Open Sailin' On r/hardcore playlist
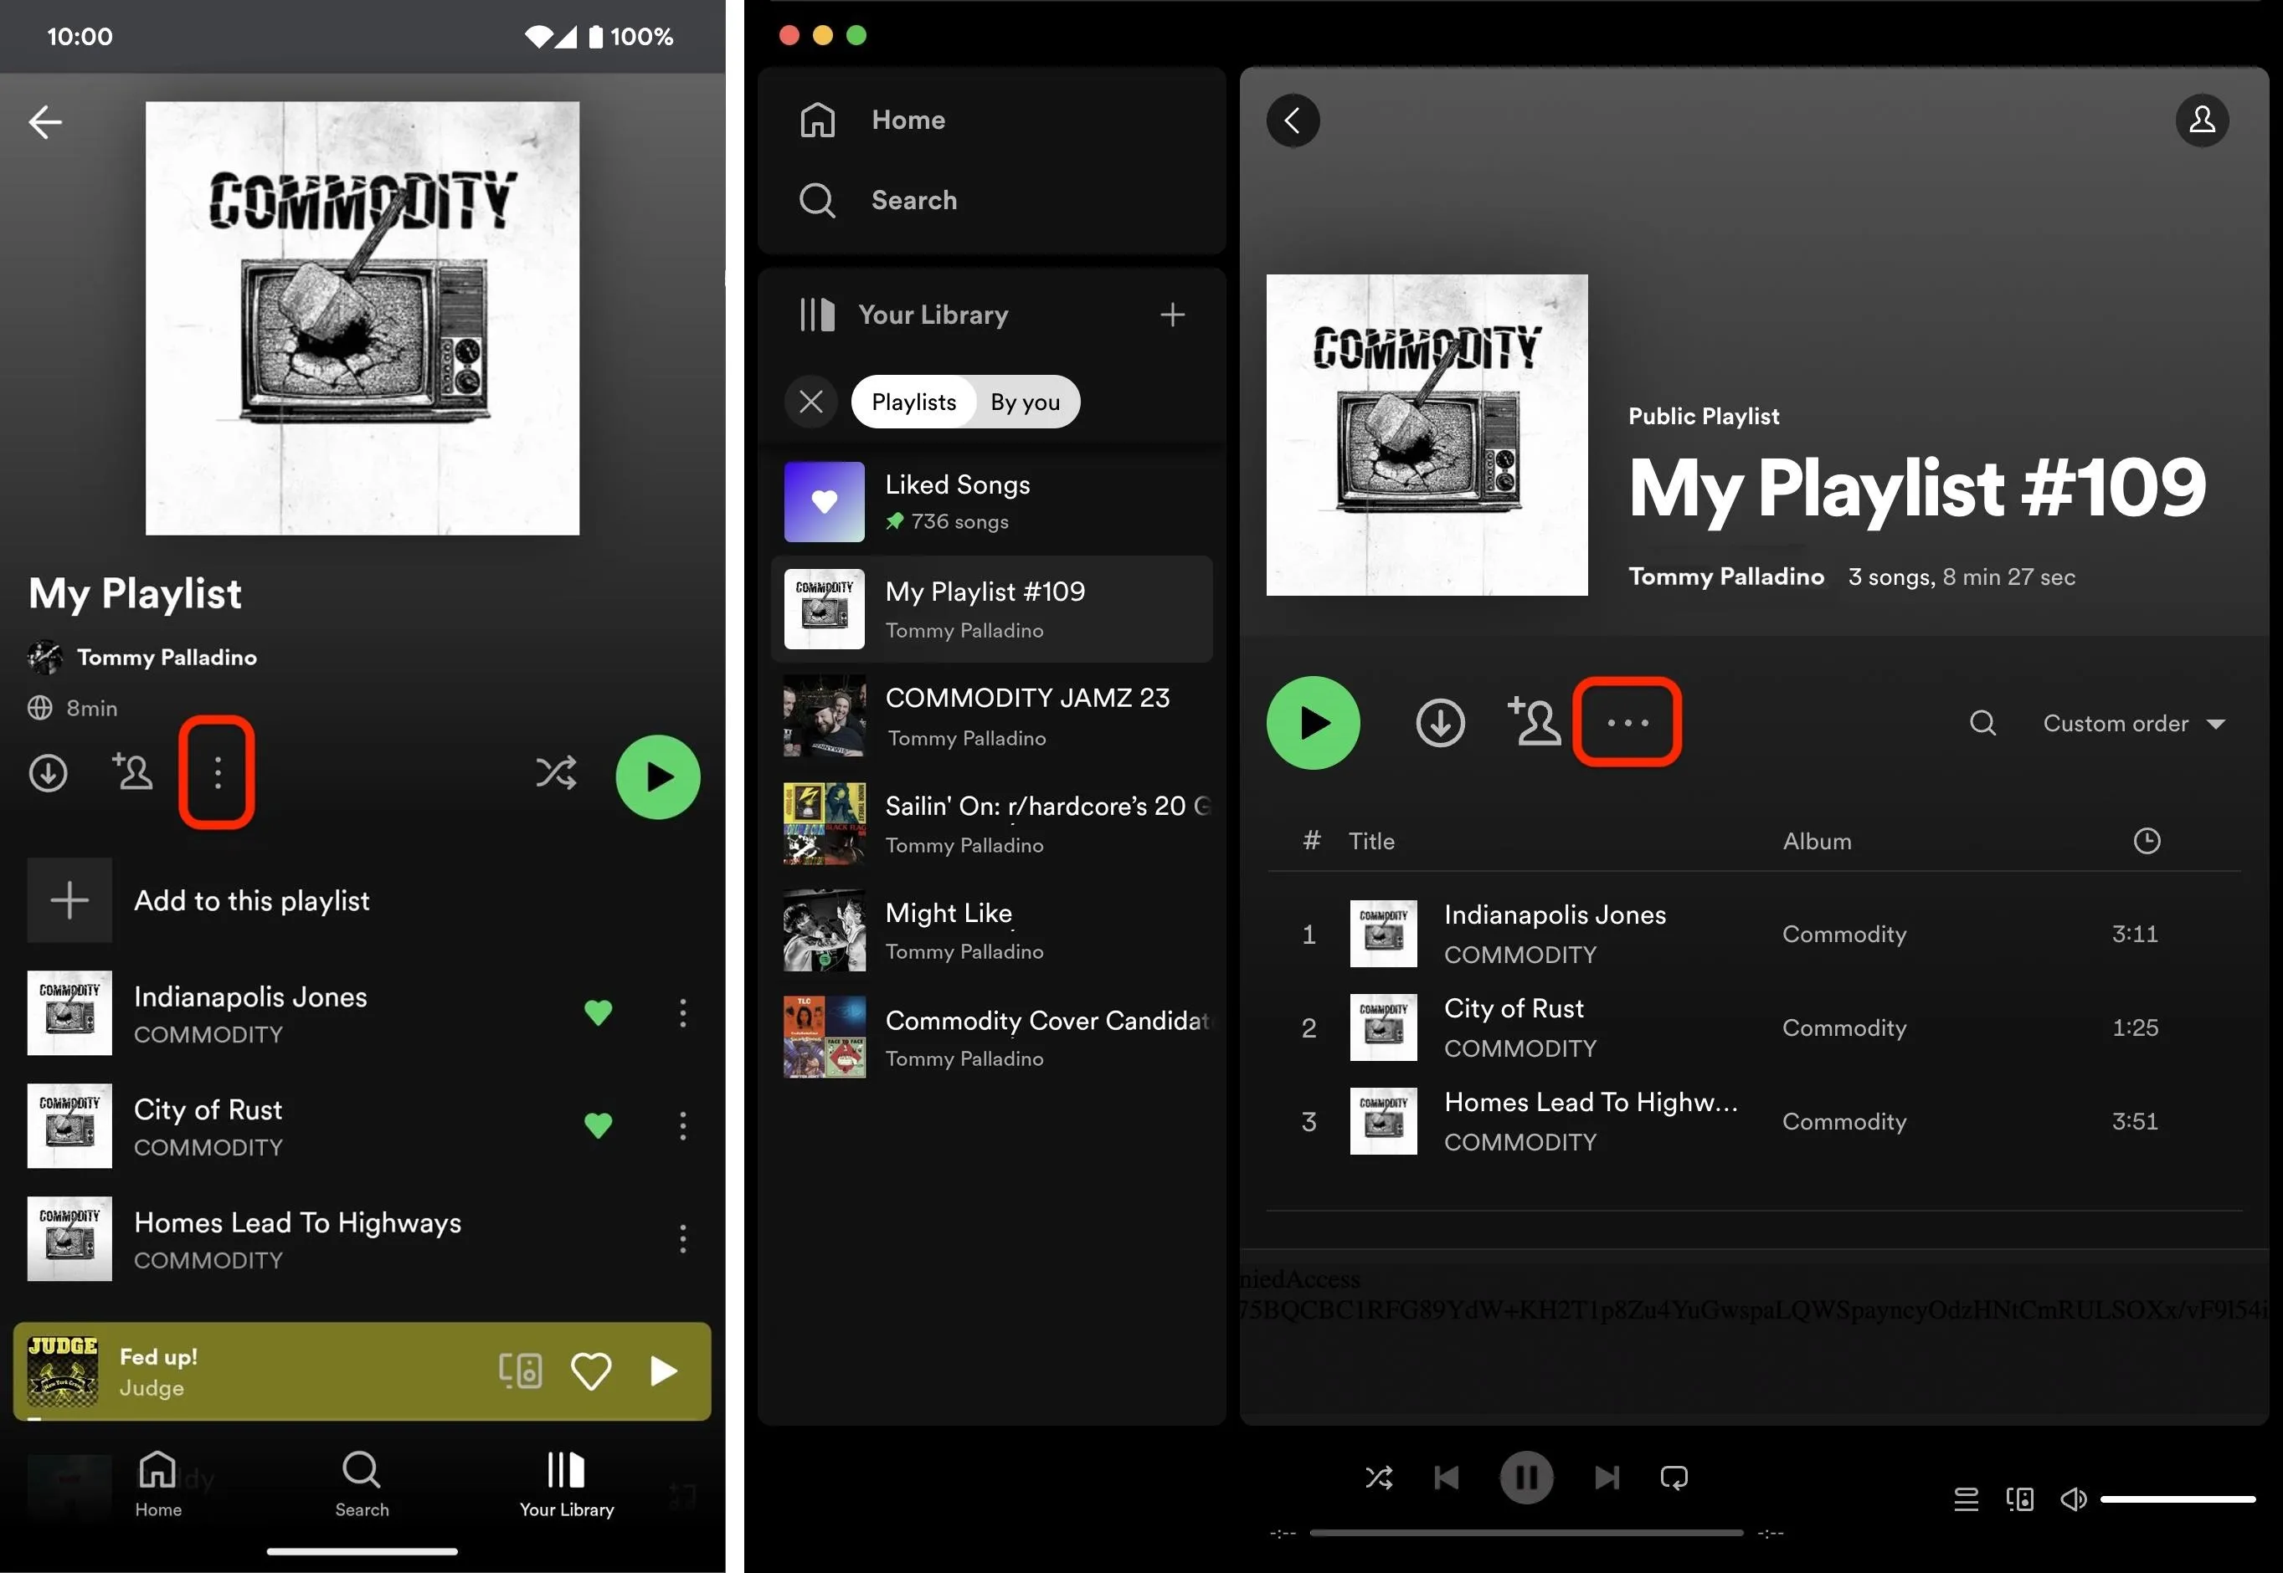The width and height of the screenshot is (2283, 1573). coord(992,824)
